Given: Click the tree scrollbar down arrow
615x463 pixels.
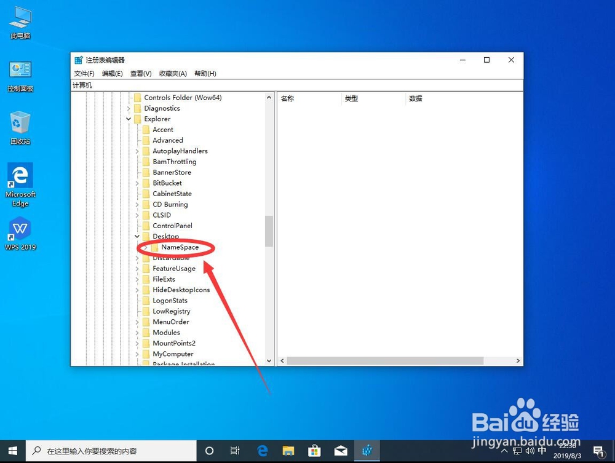Looking at the screenshot, I should (x=269, y=361).
